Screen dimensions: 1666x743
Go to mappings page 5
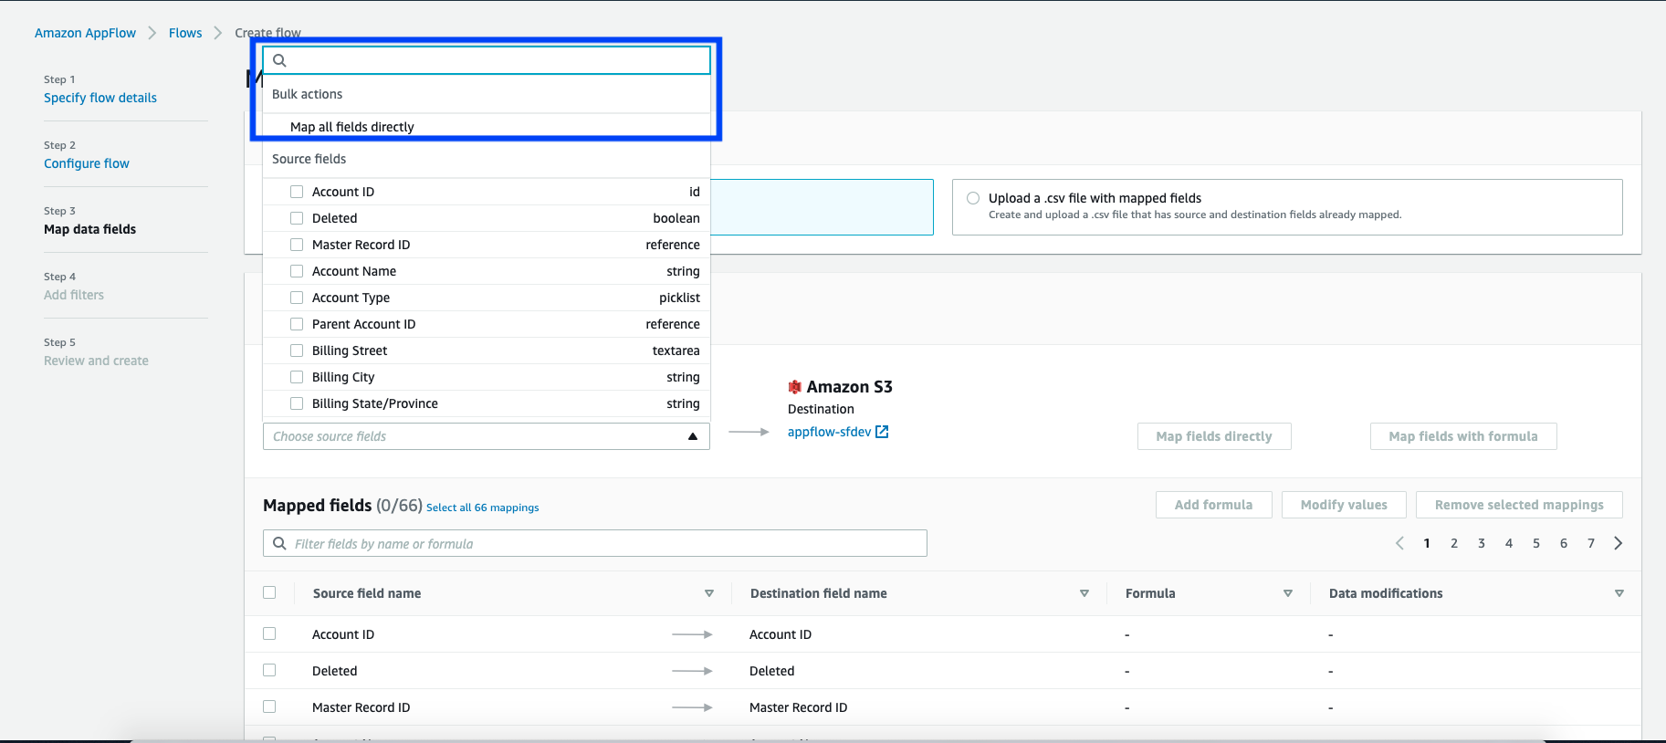(1536, 543)
